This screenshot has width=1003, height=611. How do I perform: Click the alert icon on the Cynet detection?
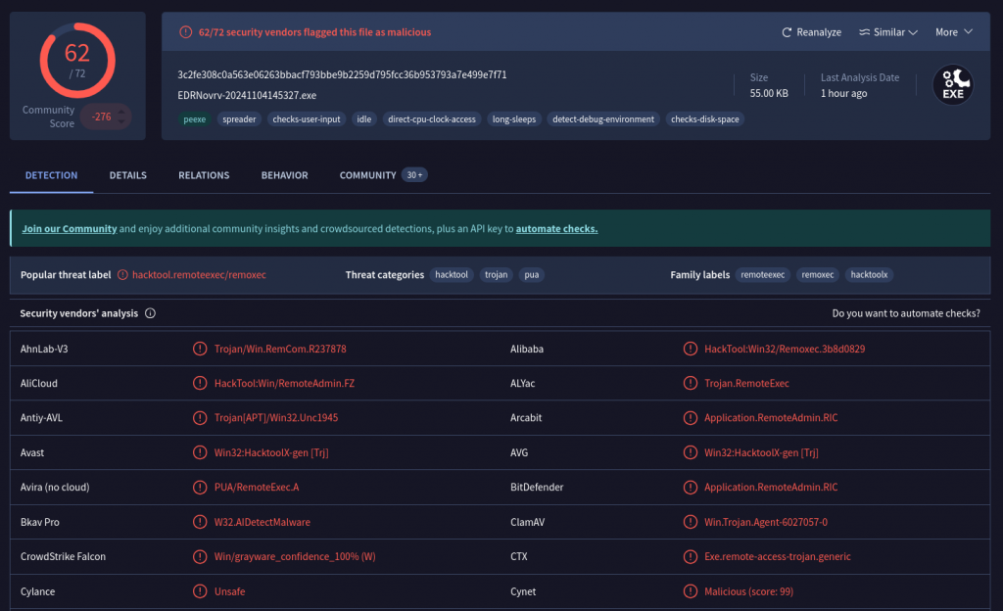[x=691, y=591]
